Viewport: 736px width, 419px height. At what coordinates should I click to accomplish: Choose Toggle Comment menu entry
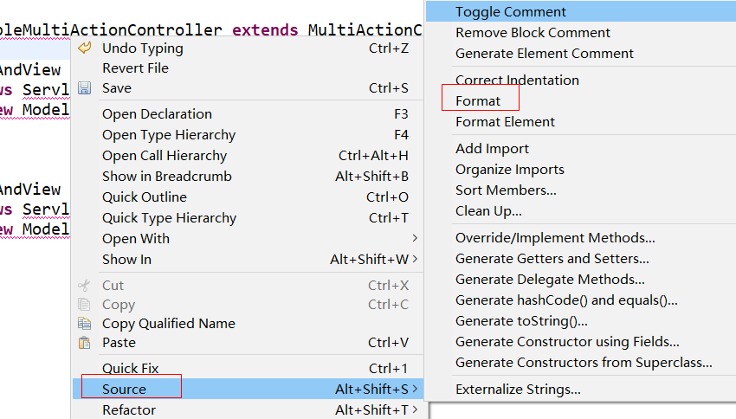(x=511, y=12)
